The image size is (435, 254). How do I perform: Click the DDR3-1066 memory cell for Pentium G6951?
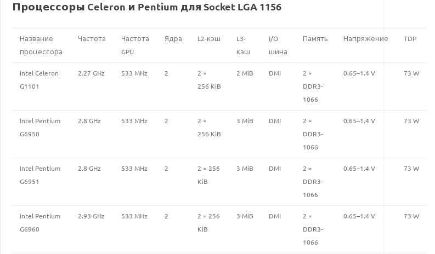click(x=313, y=182)
